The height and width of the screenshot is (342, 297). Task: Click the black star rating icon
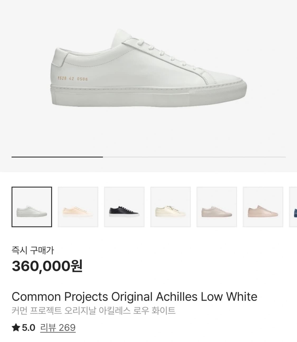click(16, 328)
